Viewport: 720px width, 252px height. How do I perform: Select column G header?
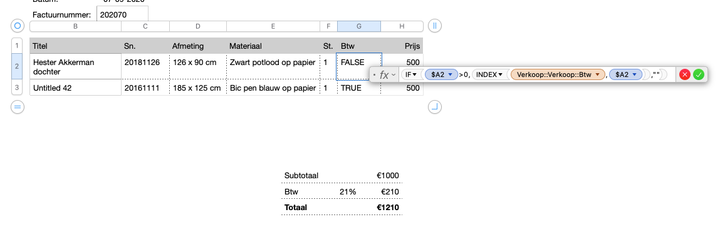tap(359, 26)
